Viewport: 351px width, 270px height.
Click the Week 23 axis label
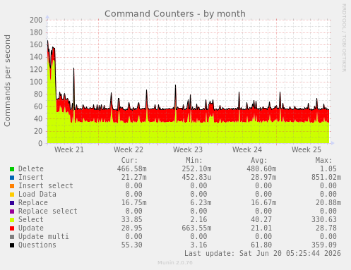[188, 149]
